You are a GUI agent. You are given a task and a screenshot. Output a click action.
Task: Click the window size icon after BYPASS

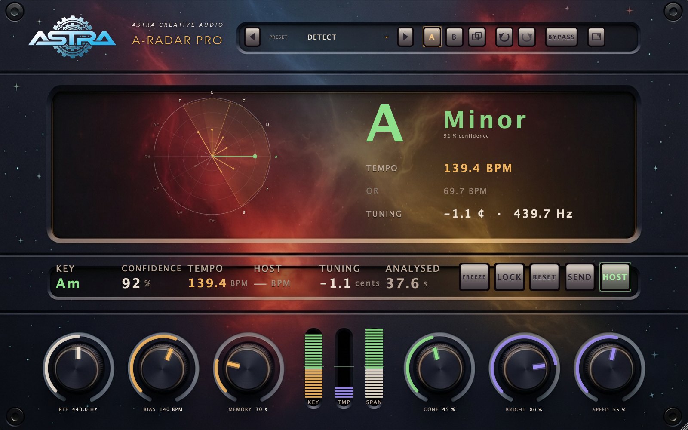pos(596,37)
